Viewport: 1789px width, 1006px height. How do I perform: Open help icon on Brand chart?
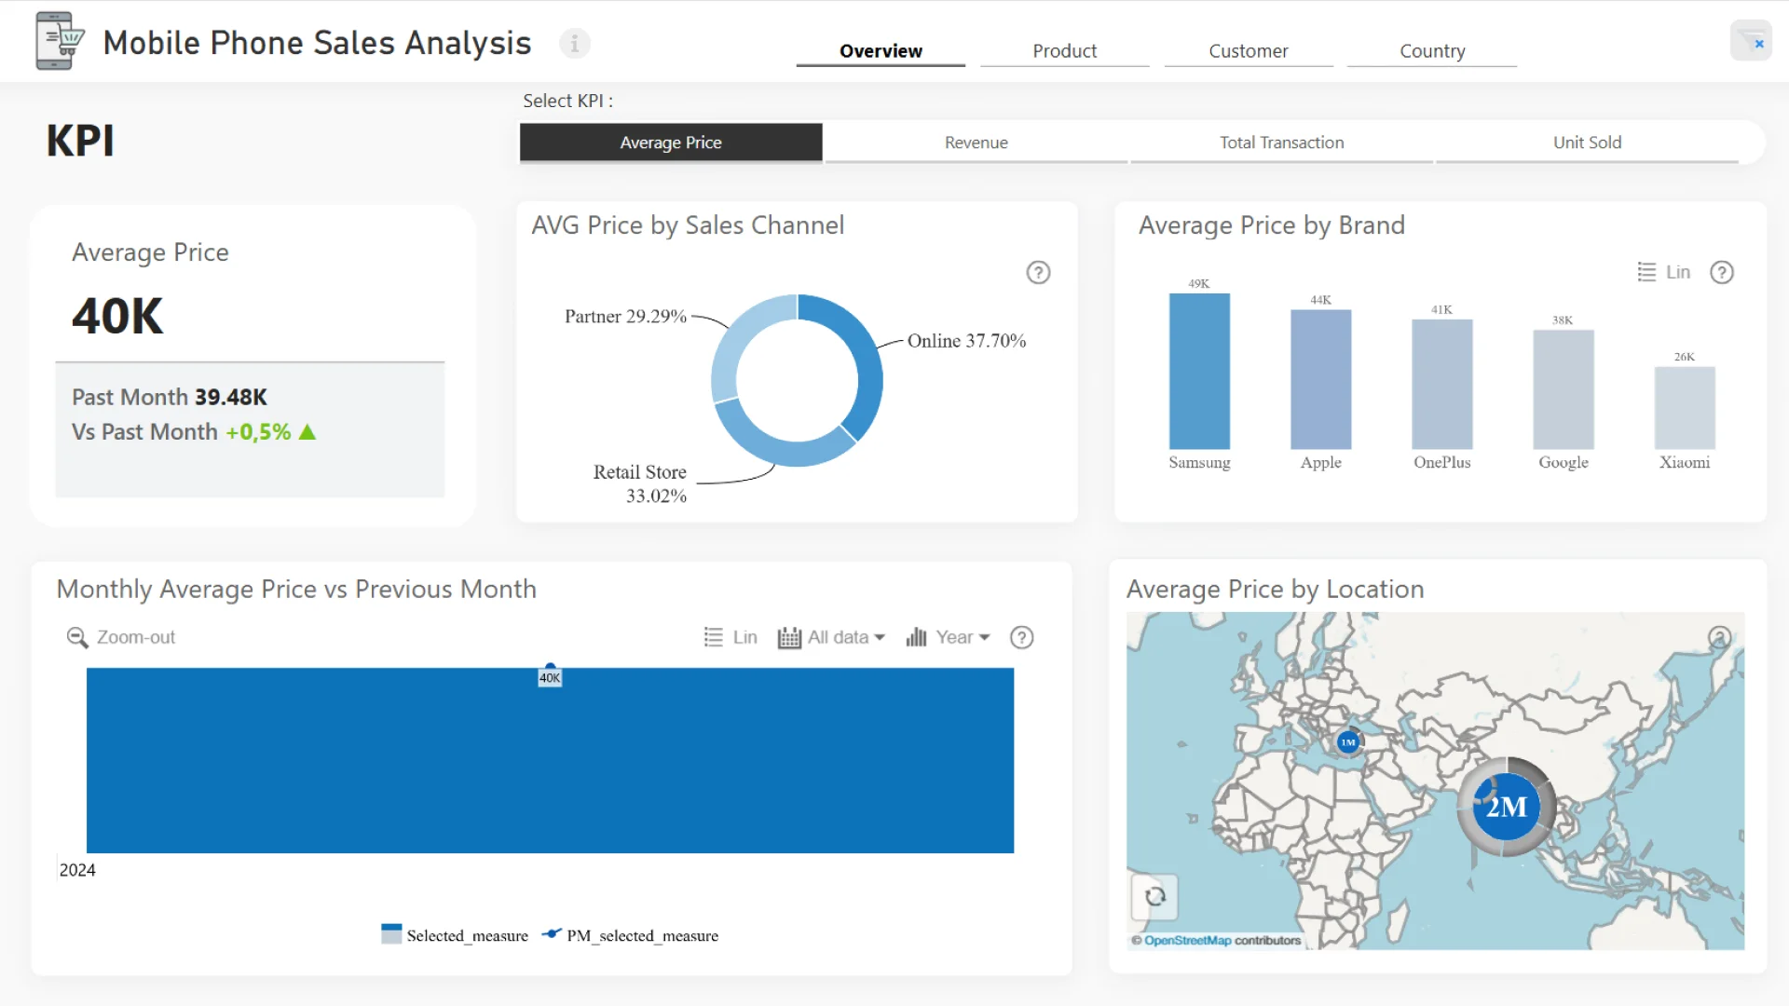point(1721,272)
